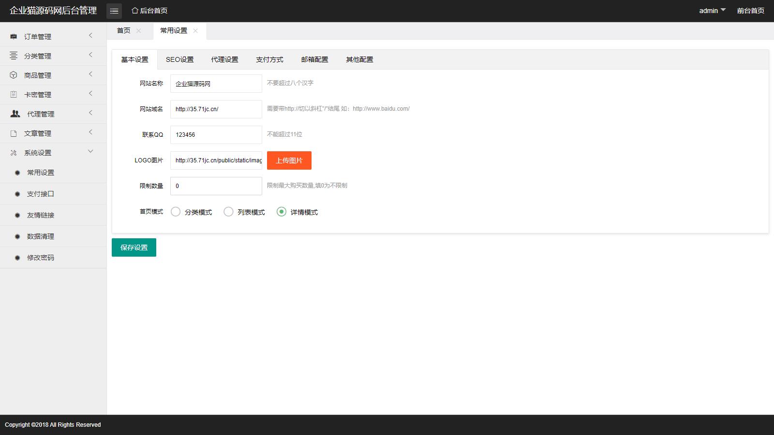Viewport: 774px width, 435px height.
Task: Select the 详情模式 radio button
Action: (282, 212)
